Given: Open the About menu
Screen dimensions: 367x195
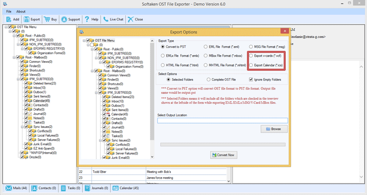Looking at the screenshot, I should click(x=21, y=11).
